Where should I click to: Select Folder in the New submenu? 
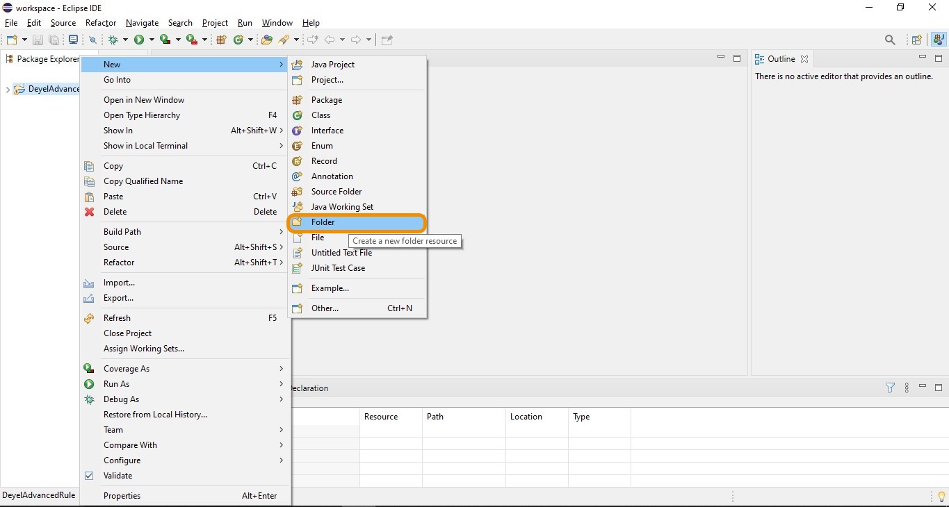pyautogui.click(x=357, y=222)
